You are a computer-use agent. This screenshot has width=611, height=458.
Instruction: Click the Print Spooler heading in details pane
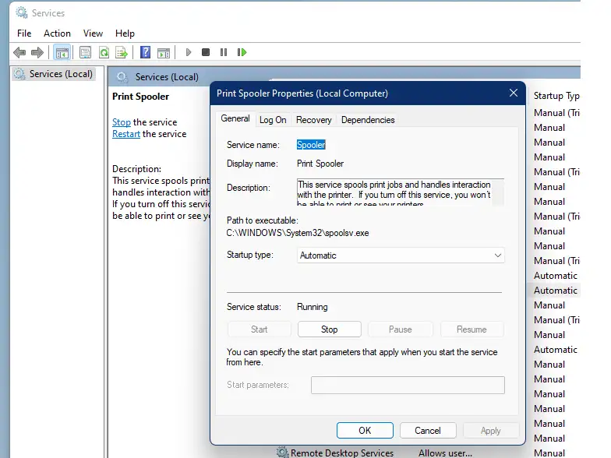click(x=140, y=97)
